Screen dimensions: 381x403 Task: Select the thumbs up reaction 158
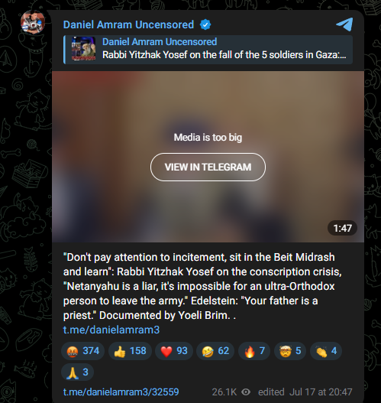(130, 351)
